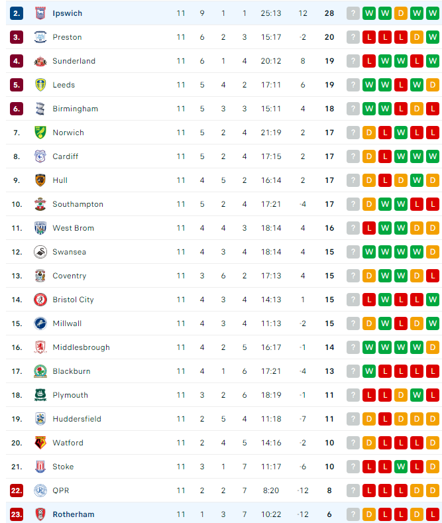Click Ipswich's upcoming match question mark box
Image resolution: width=442 pixels, height=523 pixels.
pyautogui.click(x=353, y=13)
